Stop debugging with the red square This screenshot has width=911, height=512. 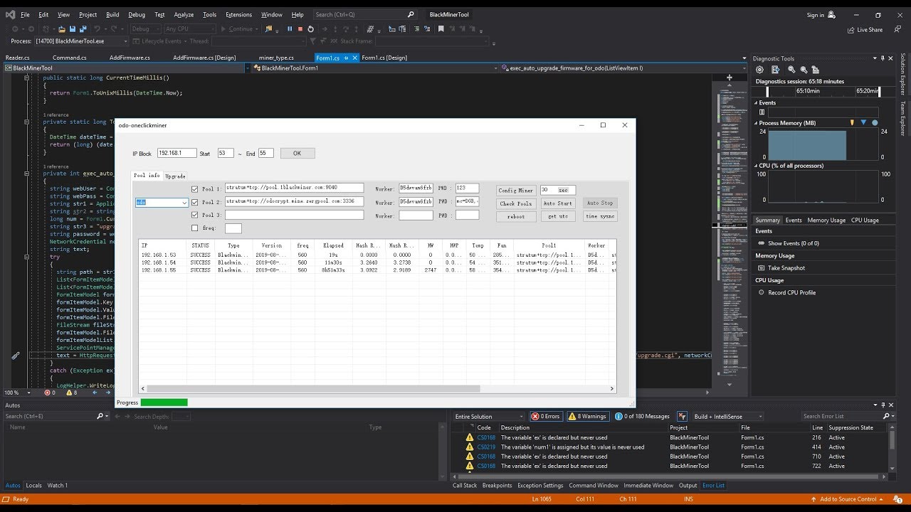[300, 29]
